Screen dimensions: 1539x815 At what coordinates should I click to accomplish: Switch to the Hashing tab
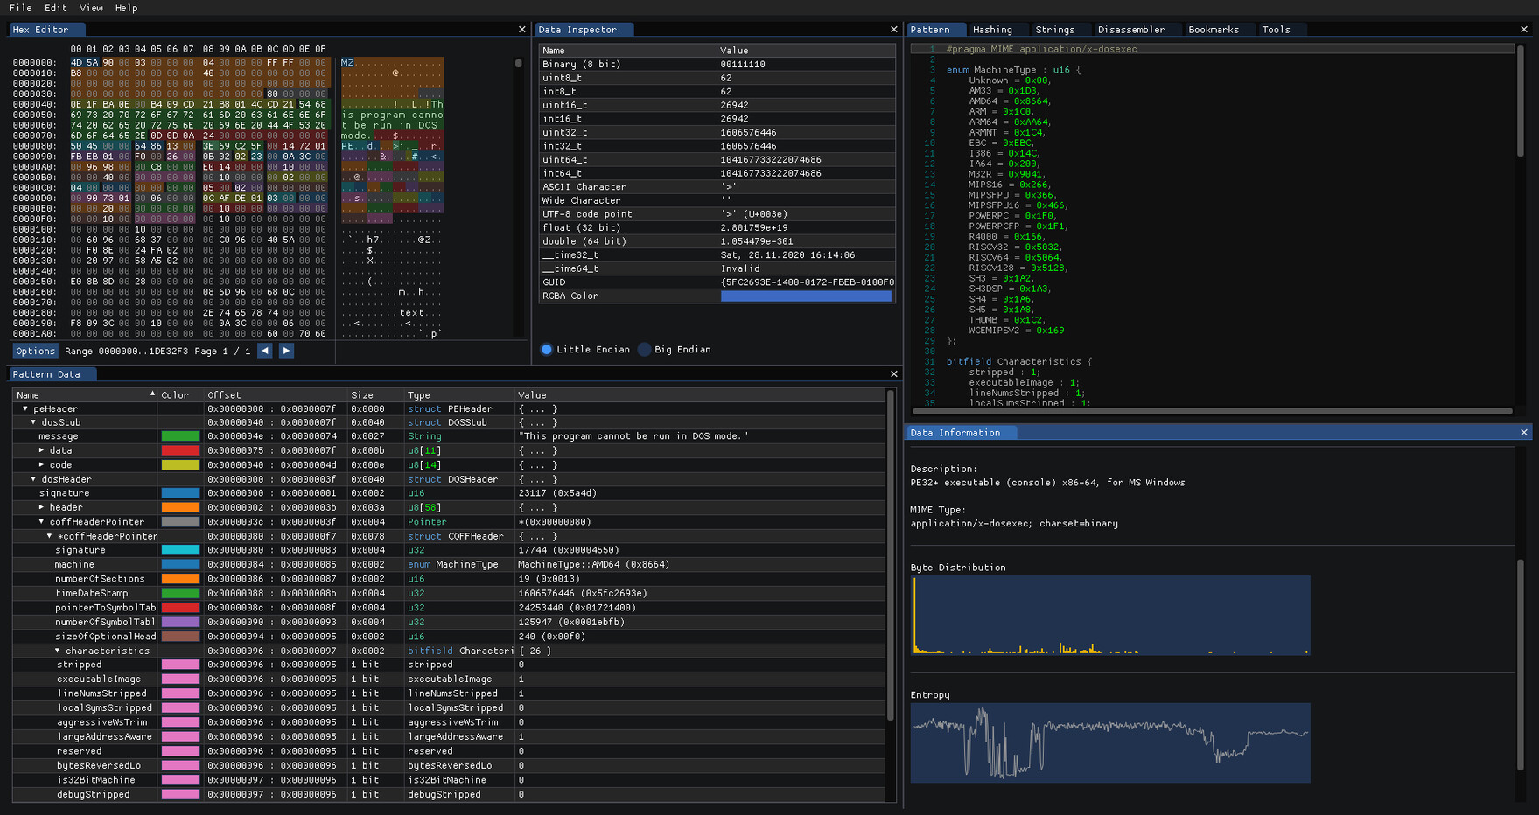(992, 30)
